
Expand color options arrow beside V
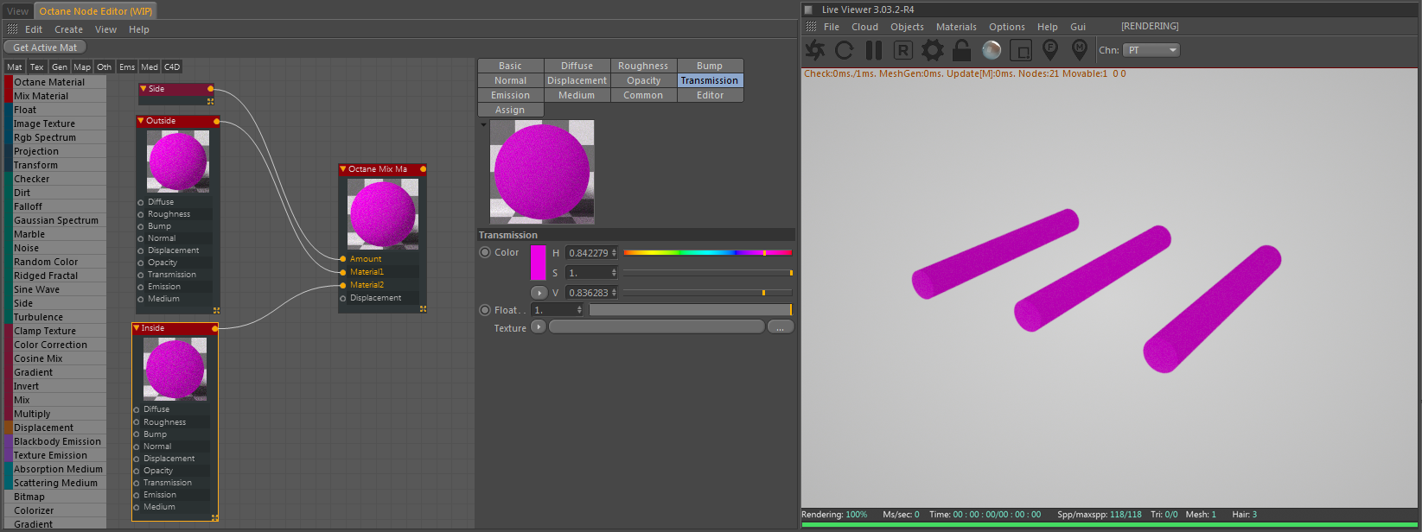(x=539, y=293)
